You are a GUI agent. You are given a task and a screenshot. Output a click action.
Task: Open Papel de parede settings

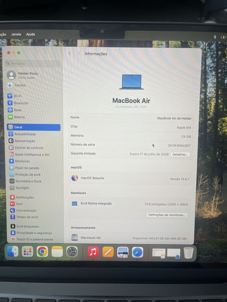(x=24, y=168)
